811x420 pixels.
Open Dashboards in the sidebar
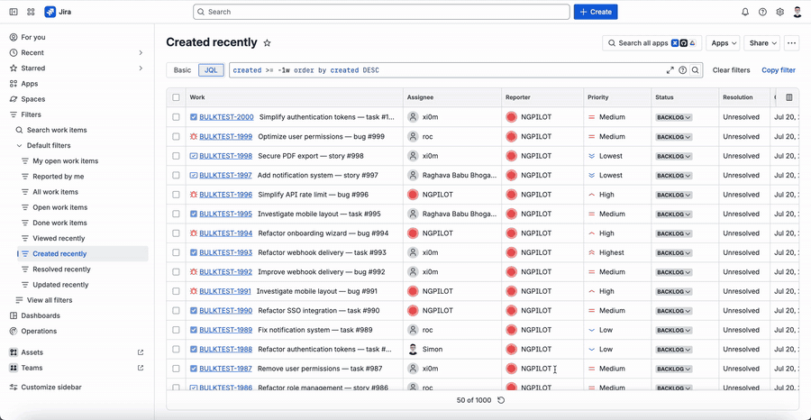pyautogui.click(x=41, y=315)
